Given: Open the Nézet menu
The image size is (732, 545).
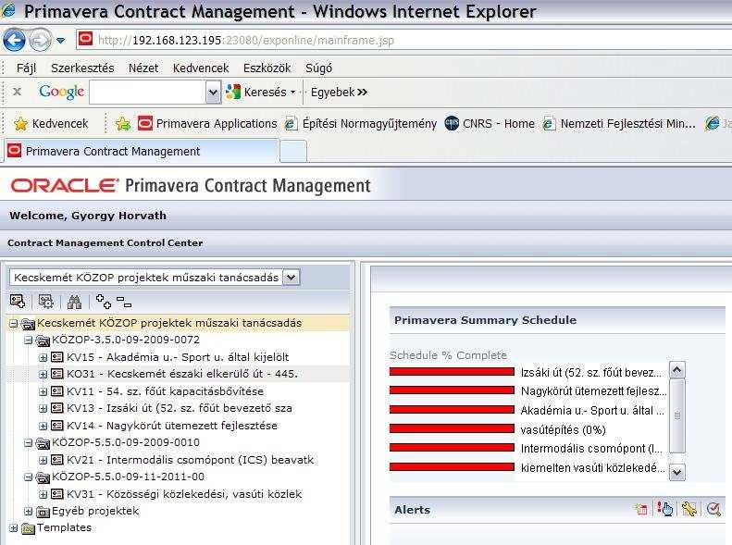Looking at the screenshot, I should [x=143, y=68].
